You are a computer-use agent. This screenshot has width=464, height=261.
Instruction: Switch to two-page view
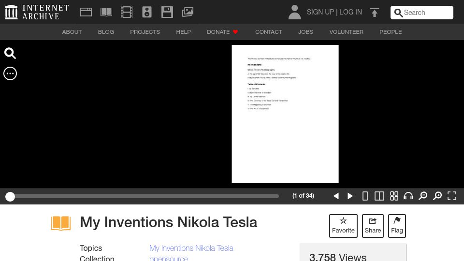coord(379,196)
